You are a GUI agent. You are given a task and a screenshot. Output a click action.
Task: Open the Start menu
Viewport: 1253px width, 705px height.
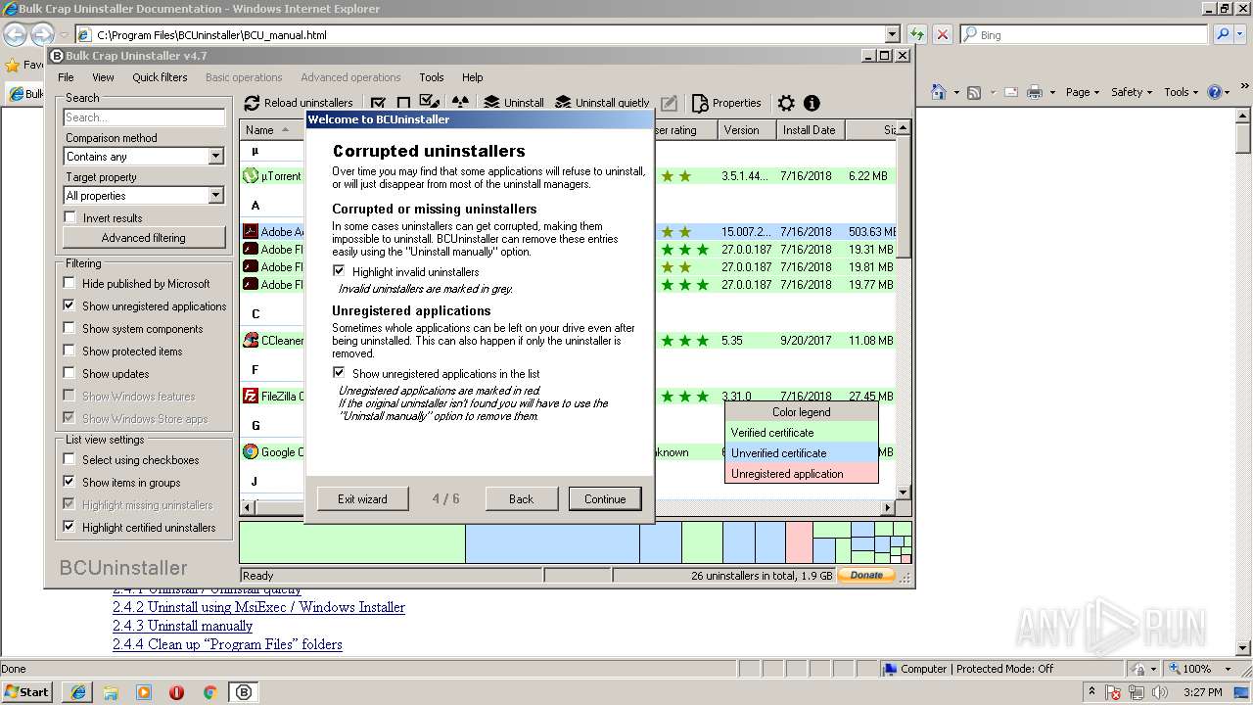[26, 691]
